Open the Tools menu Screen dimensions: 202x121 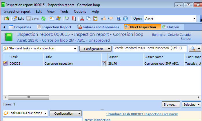pos(64,12)
